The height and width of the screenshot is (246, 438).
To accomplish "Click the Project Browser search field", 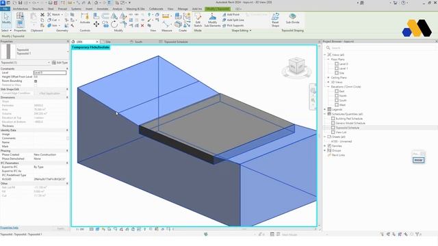I will pos(381,48).
